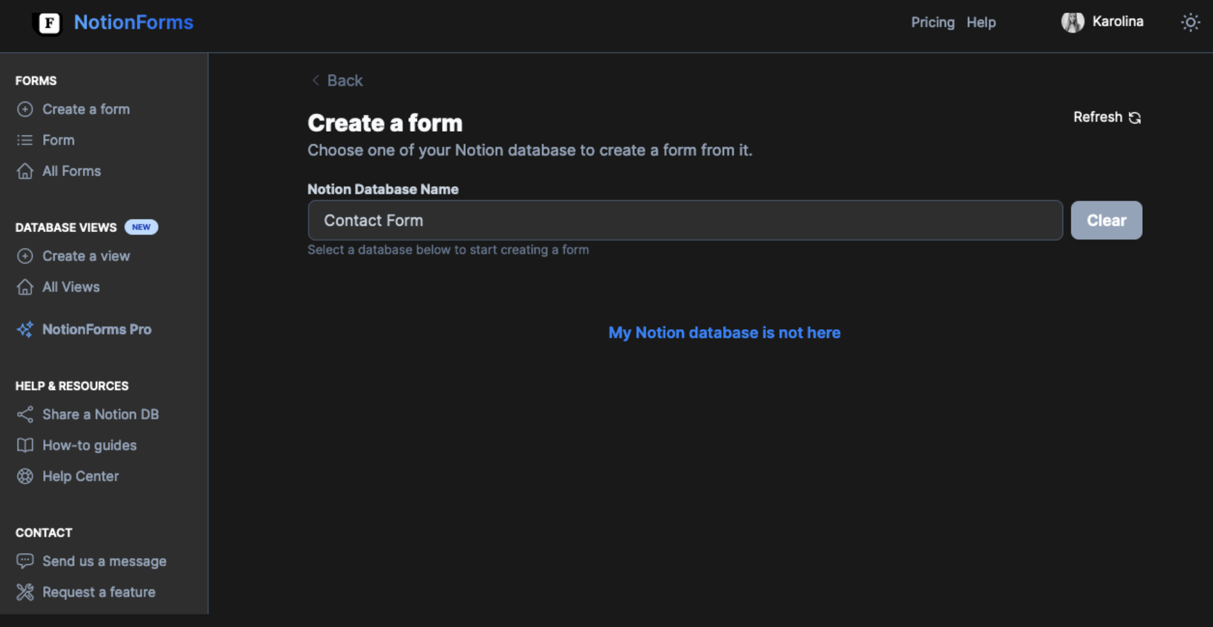This screenshot has height=627, width=1213.
Task: Click inside the Notion Database Name field
Action: pos(683,220)
